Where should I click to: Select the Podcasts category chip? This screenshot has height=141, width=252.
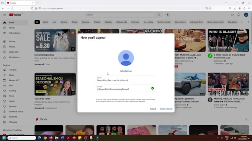(x=135, y=22)
